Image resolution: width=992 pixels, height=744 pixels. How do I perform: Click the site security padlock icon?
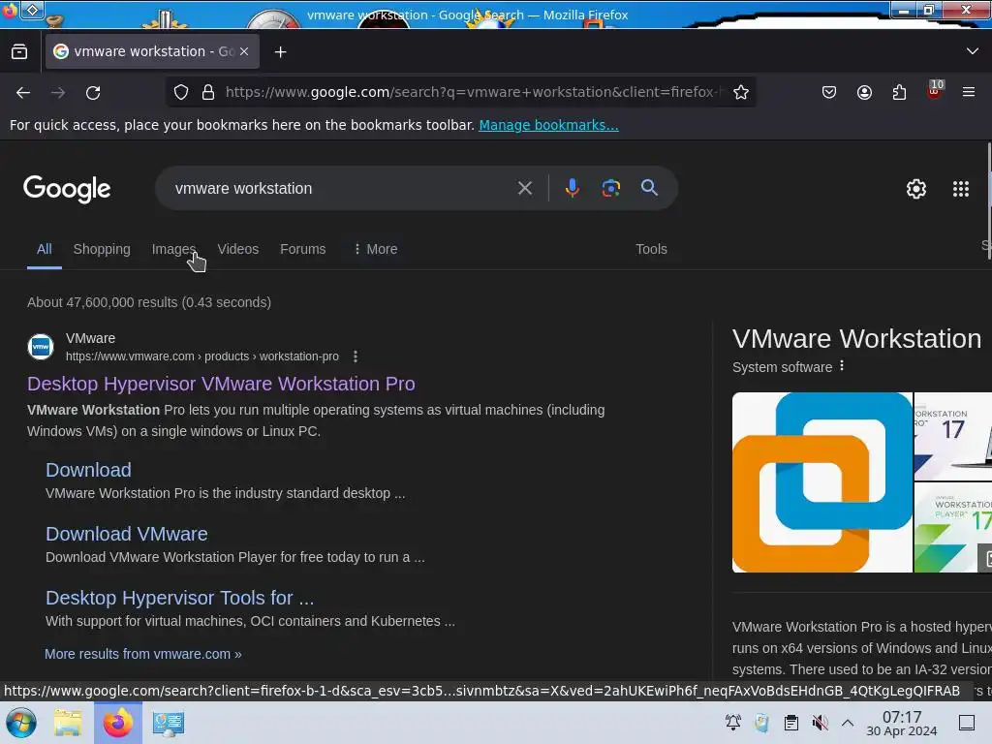(208, 92)
